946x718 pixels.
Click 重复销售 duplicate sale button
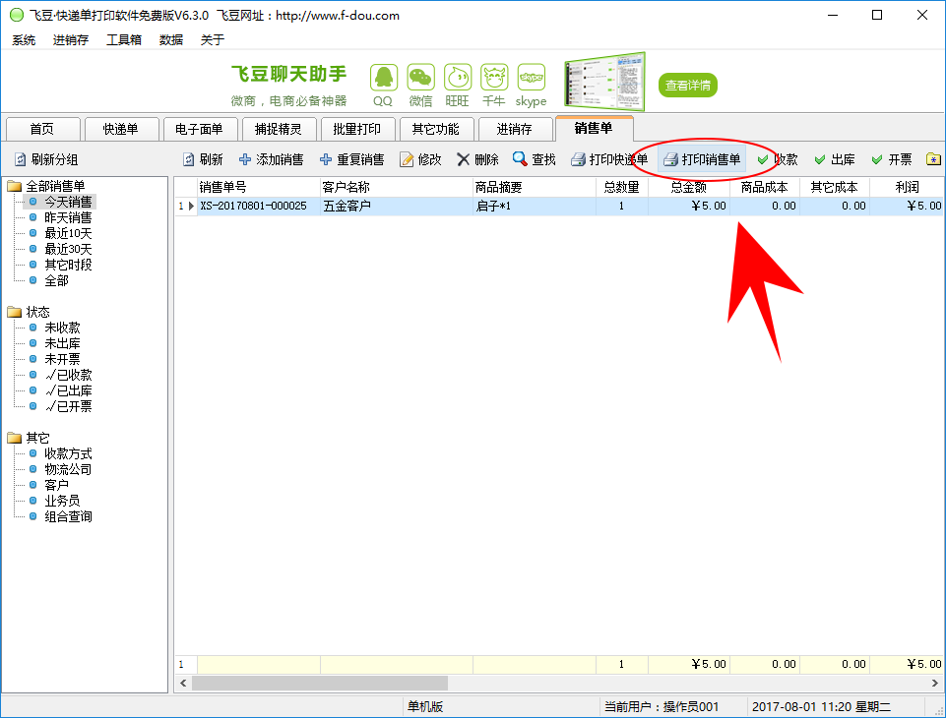[x=351, y=159]
